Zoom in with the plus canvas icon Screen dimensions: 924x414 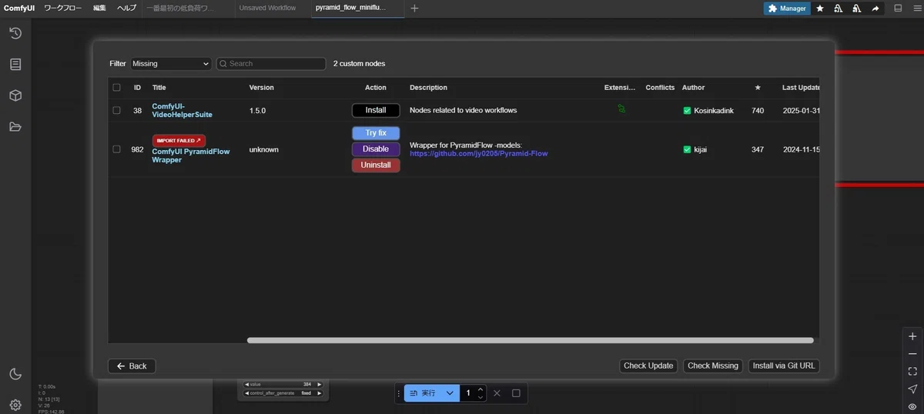point(912,337)
